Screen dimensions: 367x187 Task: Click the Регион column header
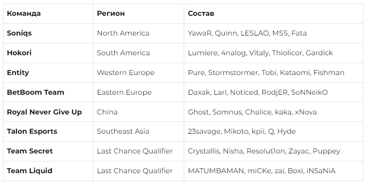pos(111,13)
